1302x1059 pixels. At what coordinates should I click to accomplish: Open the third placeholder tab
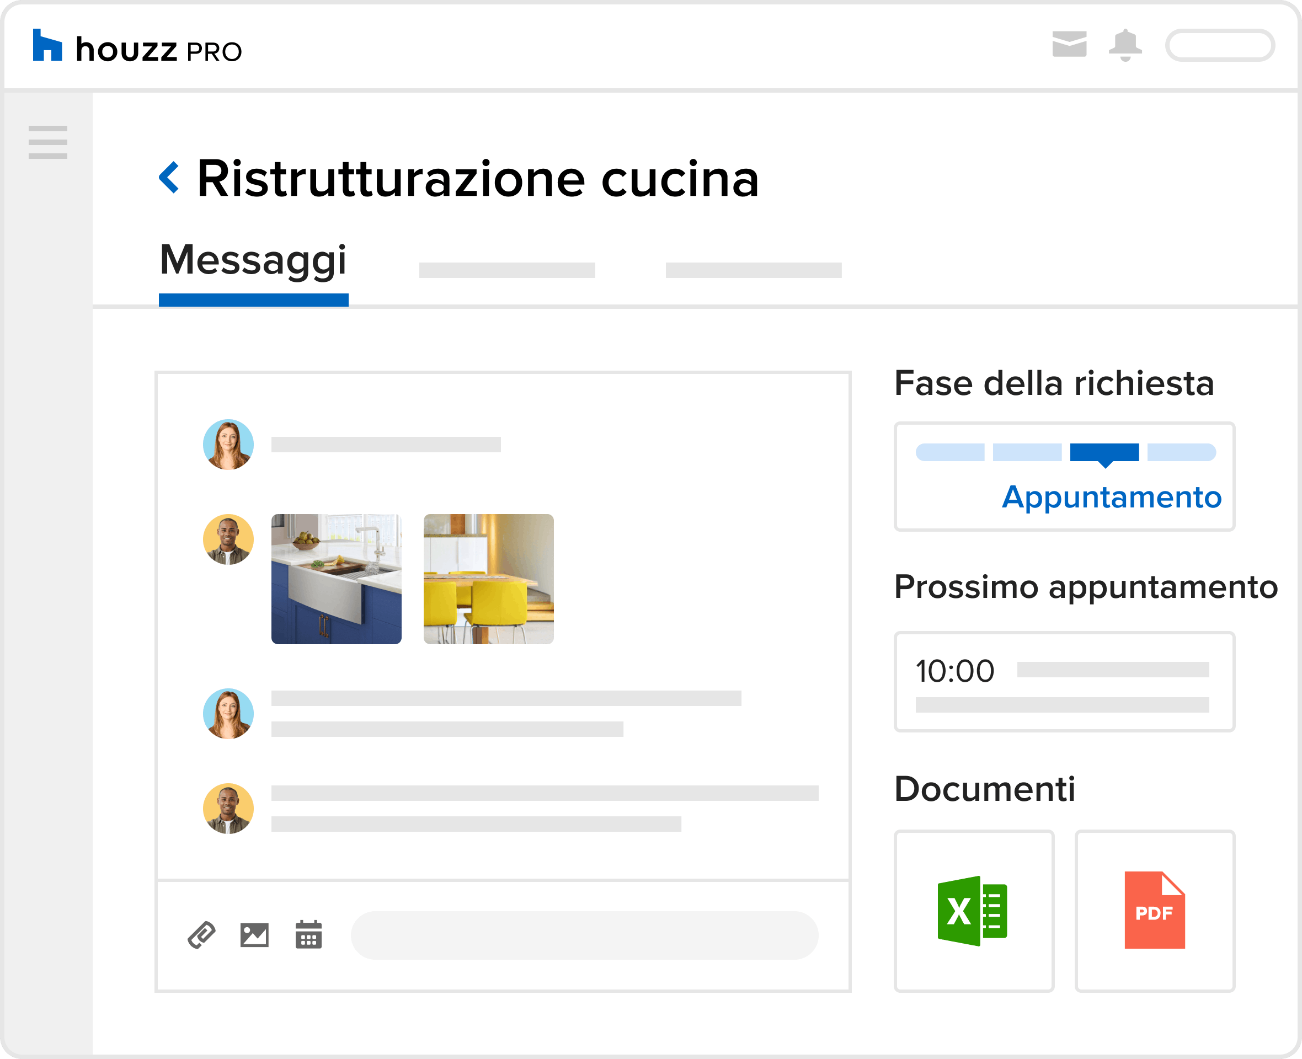tap(754, 270)
